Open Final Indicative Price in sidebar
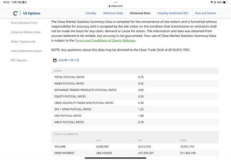231x160 pixels. [24, 23]
